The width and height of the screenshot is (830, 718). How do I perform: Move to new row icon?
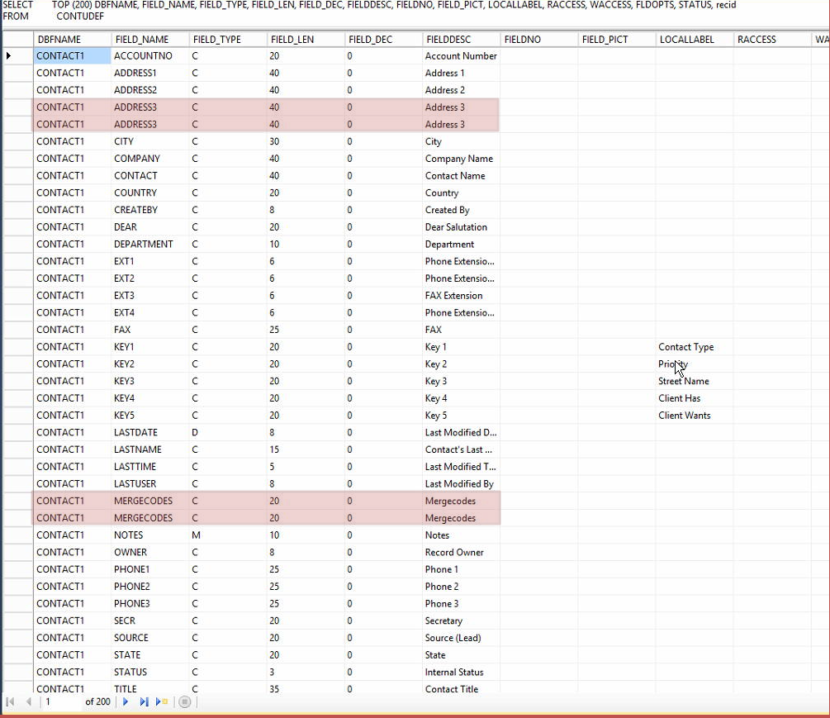pyautogui.click(x=162, y=701)
